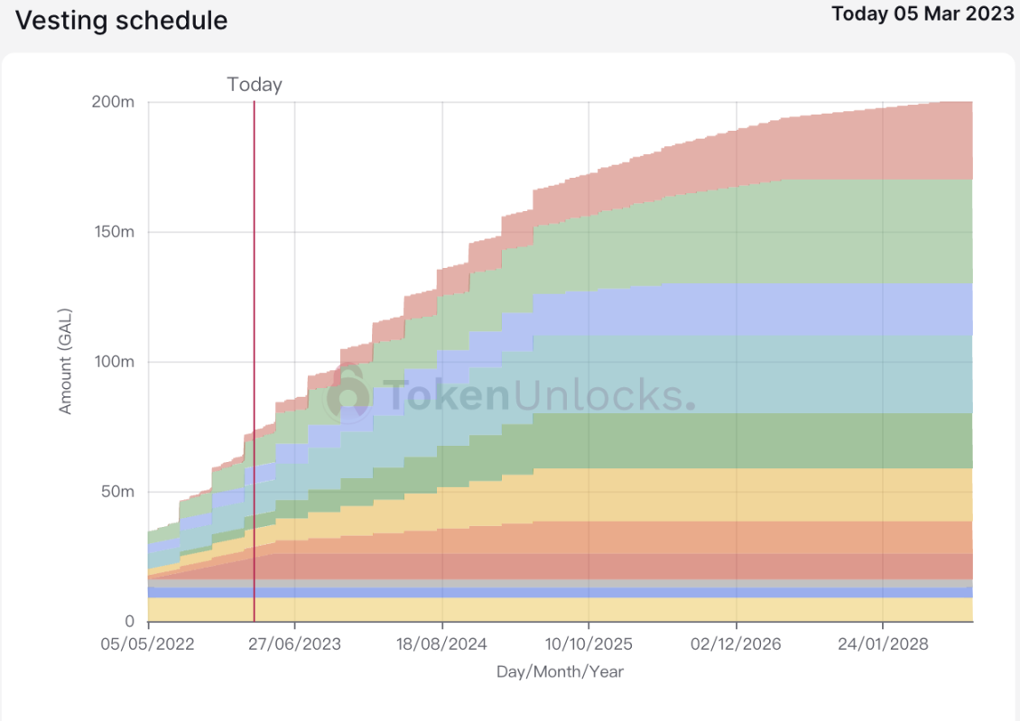This screenshot has height=721, width=1020.
Task: Click the bottom pale yellow allocation band
Action: pos(560,610)
